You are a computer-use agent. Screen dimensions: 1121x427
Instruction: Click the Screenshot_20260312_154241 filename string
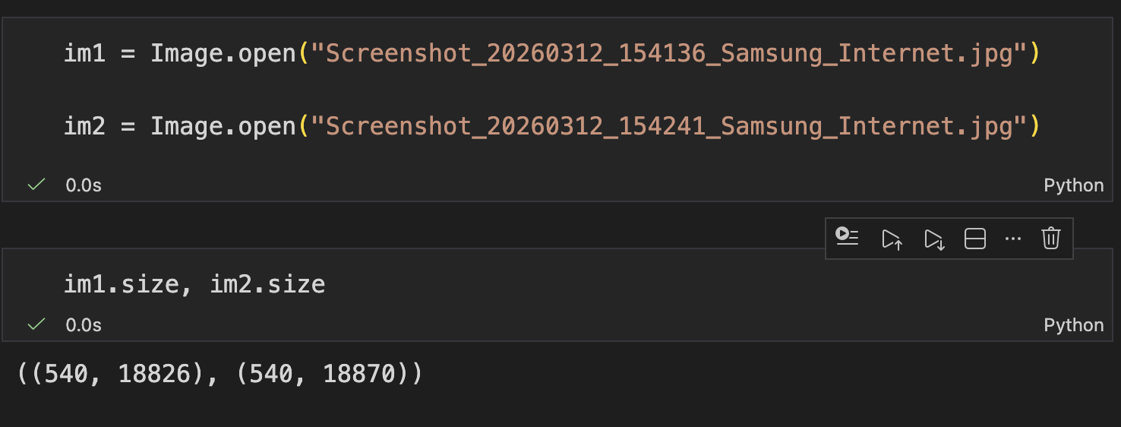pos(669,125)
